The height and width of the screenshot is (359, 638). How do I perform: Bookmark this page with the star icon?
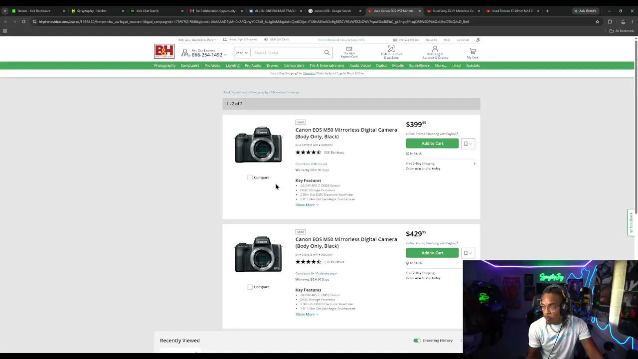click(597, 21)
